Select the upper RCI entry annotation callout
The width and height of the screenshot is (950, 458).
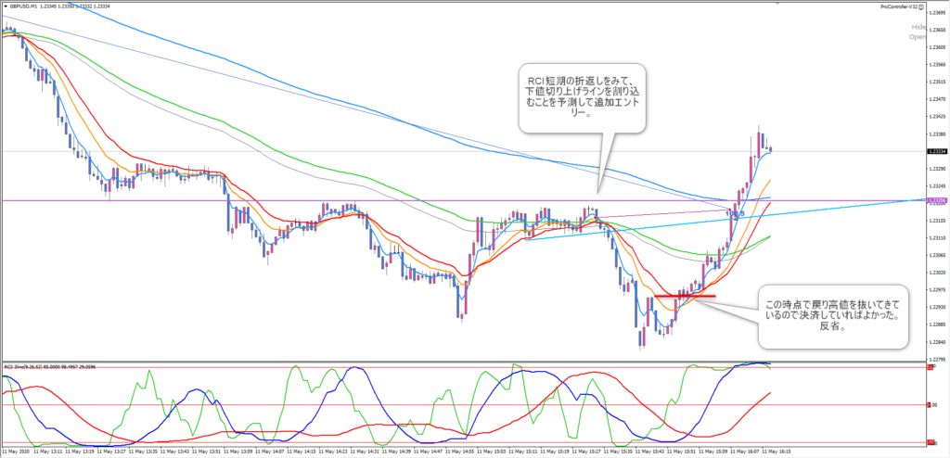click(581, 97)
